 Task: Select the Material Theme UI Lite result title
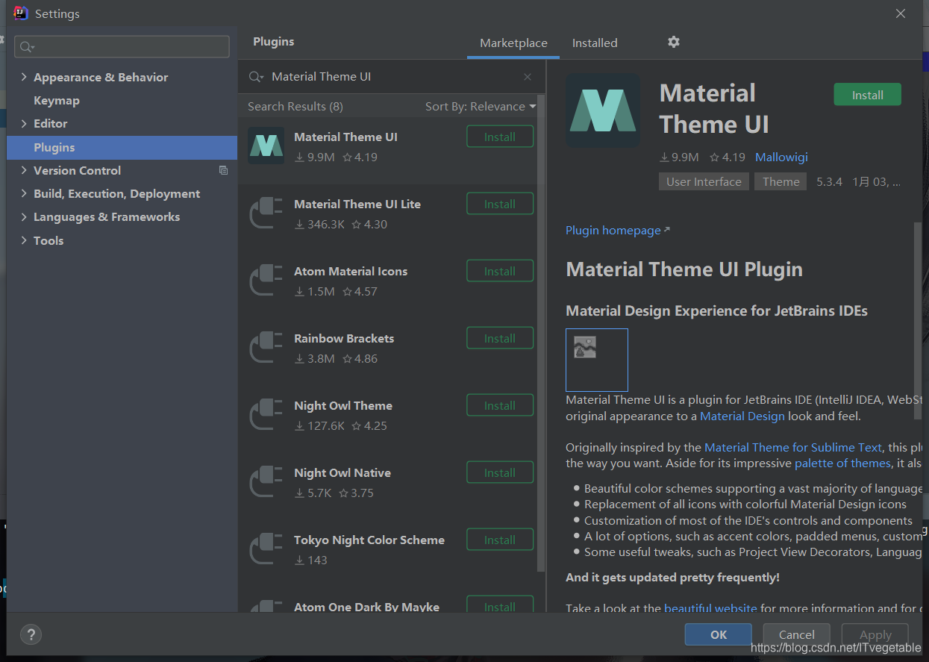point(357,204)
